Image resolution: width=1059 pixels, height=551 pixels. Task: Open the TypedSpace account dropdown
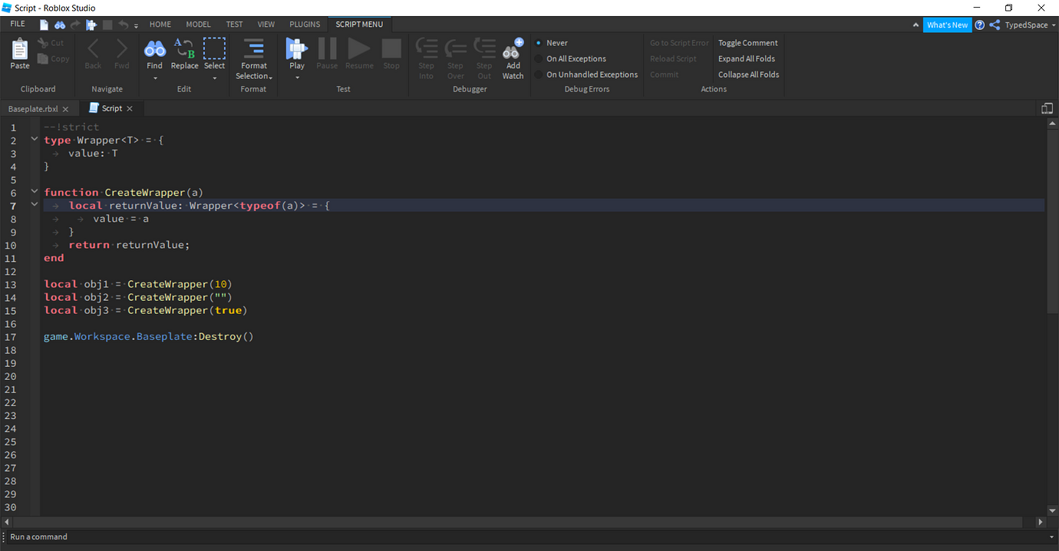1027,25
